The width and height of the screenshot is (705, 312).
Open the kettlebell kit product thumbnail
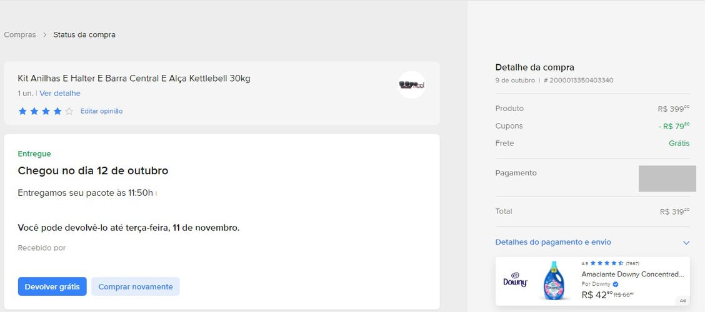(x=411, y=84)
